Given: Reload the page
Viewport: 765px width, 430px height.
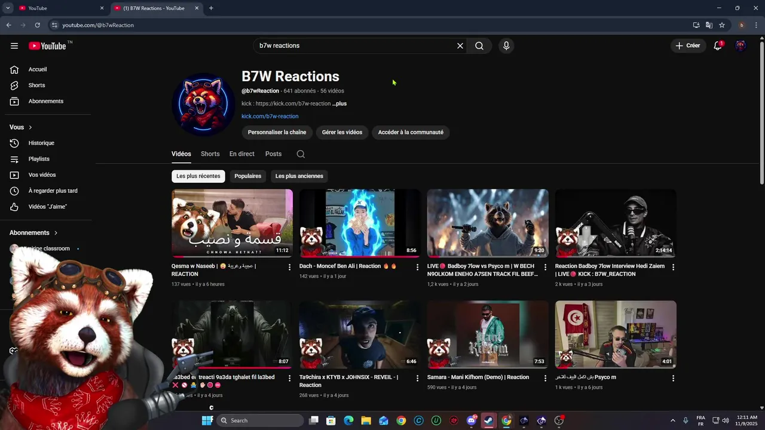Looking at the screenshot, I should tap(37, 25).
